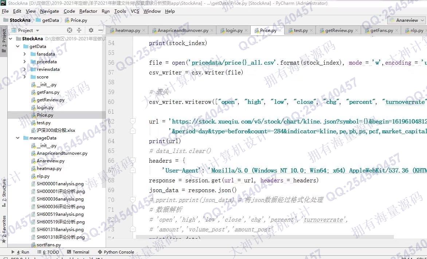Select login.py in project tree
The image size is (427, 259).
45,108
